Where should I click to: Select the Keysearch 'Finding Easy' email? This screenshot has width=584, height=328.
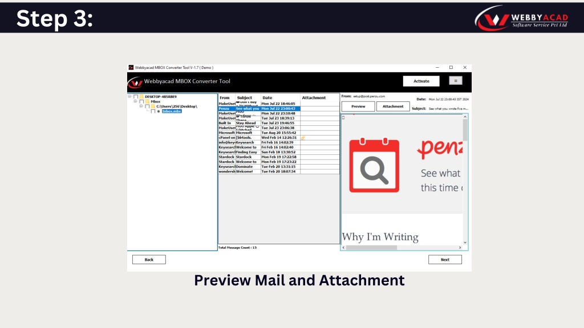tap(278, 152)
